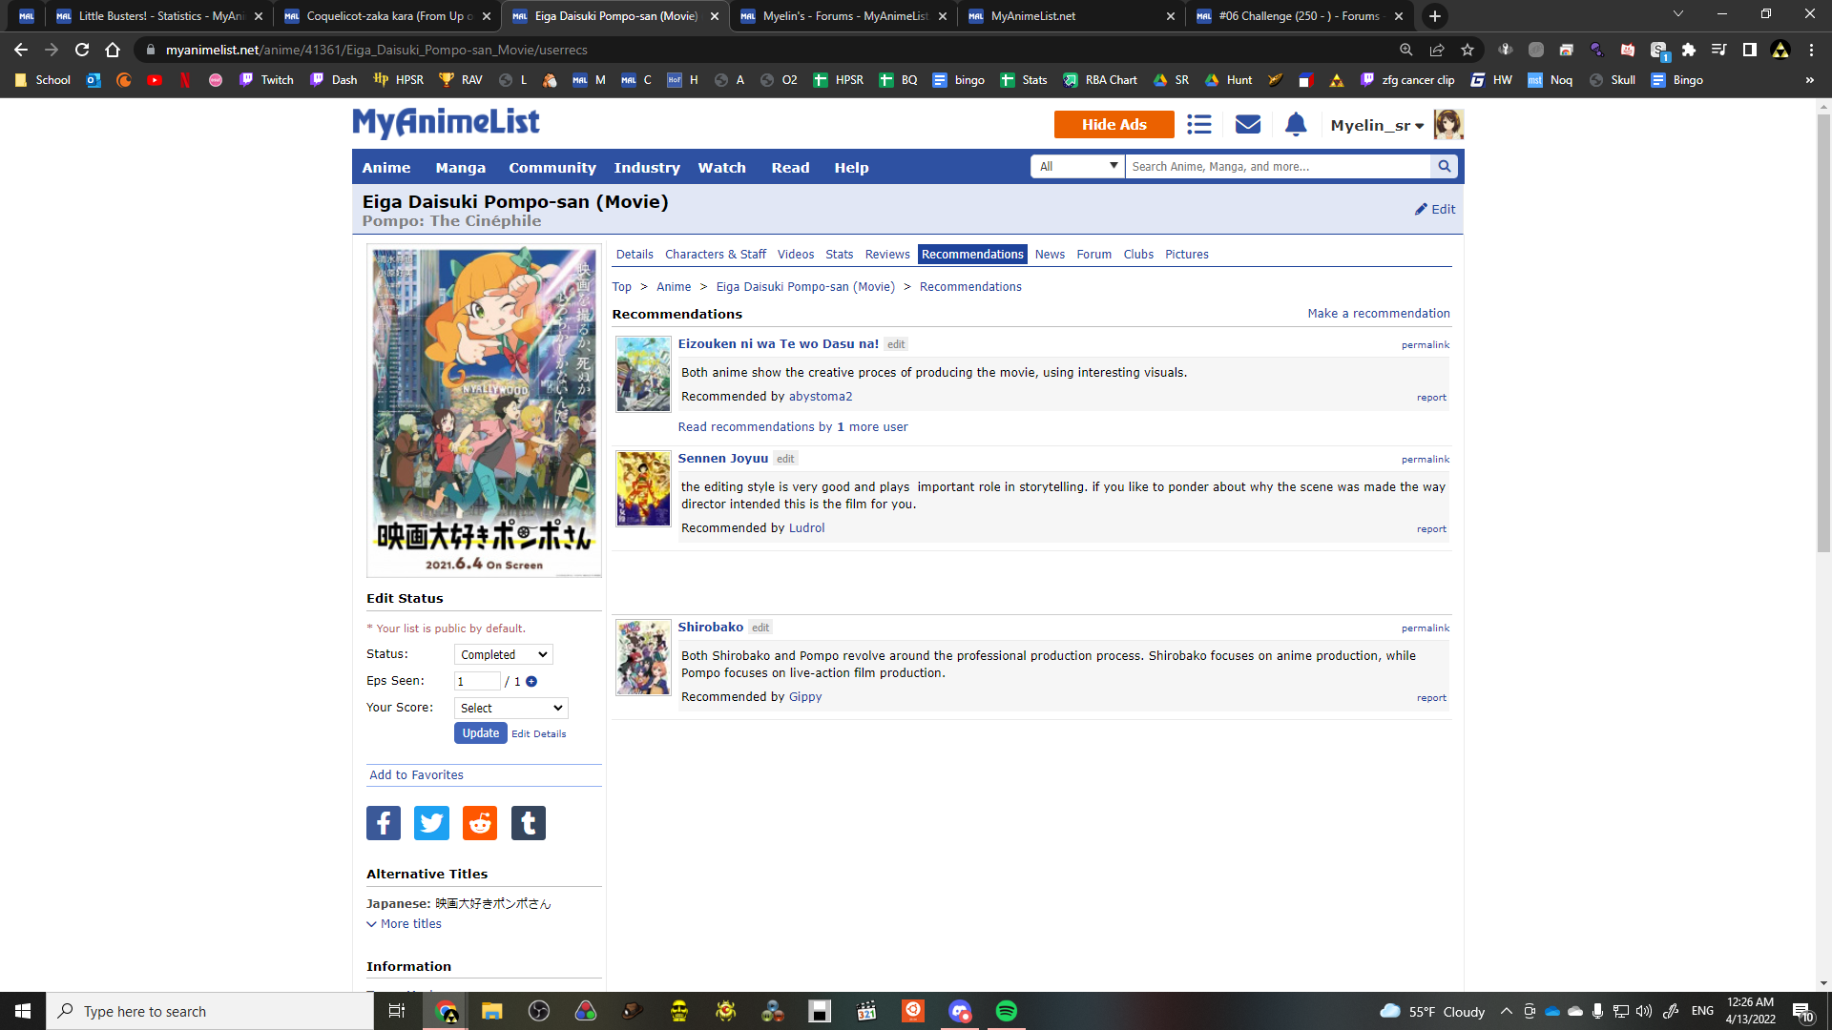Image resolution: width=1832 pixels, height=1030 pixels.
Task: Open the MyAnimeList list icon in header
Action: 1199,125
